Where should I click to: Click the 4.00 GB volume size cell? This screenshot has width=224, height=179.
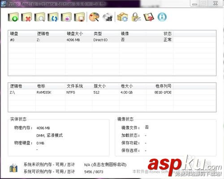click(126, 92)
